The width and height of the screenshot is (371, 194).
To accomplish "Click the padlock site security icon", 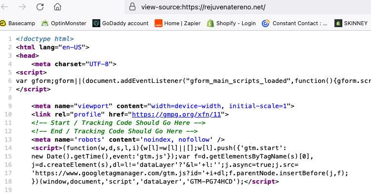I will pos(132,7).
